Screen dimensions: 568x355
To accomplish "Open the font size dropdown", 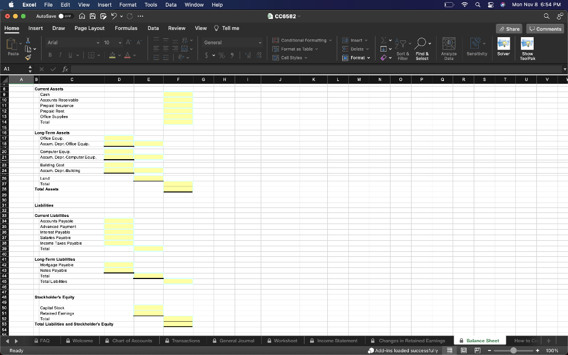I will pos(120,43).
